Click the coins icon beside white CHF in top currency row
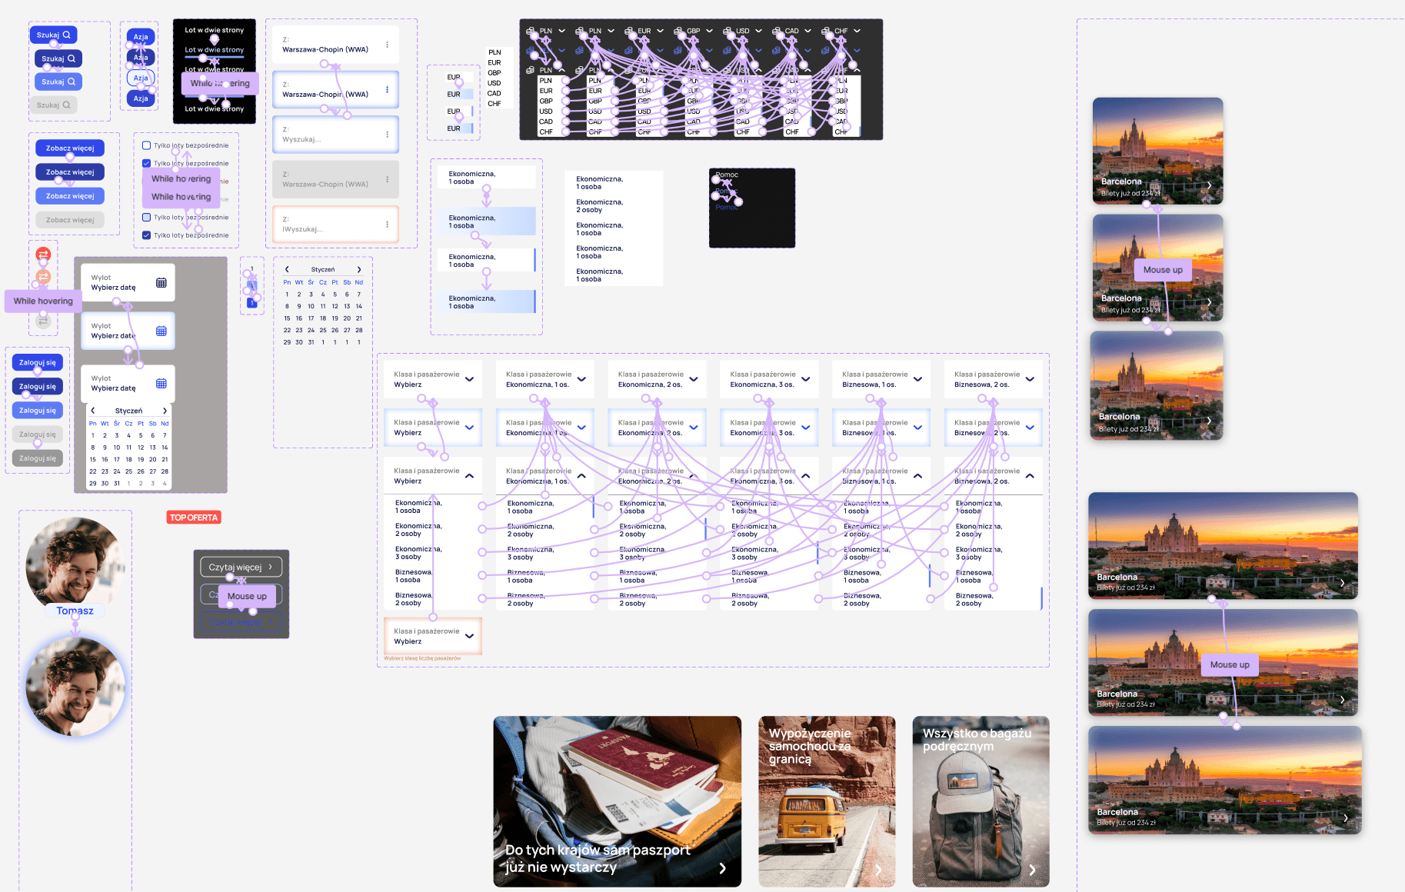 coord(826,31)
